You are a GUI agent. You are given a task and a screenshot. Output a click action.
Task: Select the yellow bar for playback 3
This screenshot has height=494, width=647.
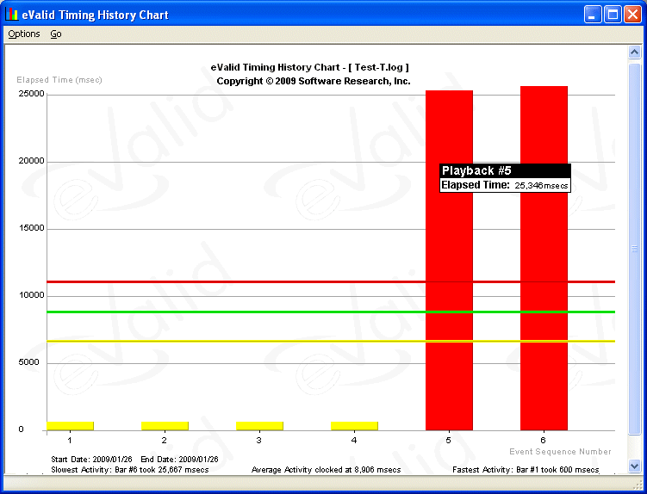[x=259, y=426]
